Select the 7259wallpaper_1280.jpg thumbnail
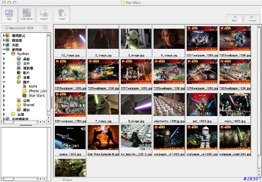The image size is (262, 182). 202,71
